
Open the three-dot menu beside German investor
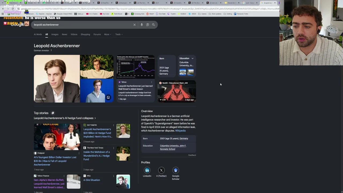(x=51, y=50)
